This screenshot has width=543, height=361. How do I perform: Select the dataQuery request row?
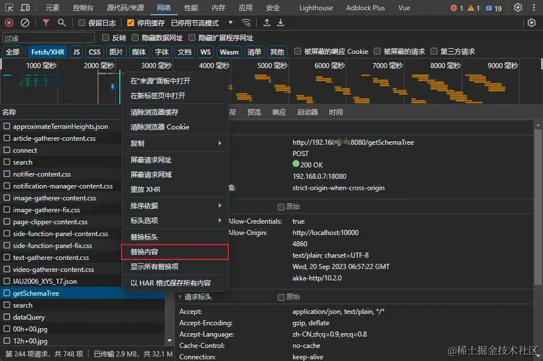pos(82,317)
